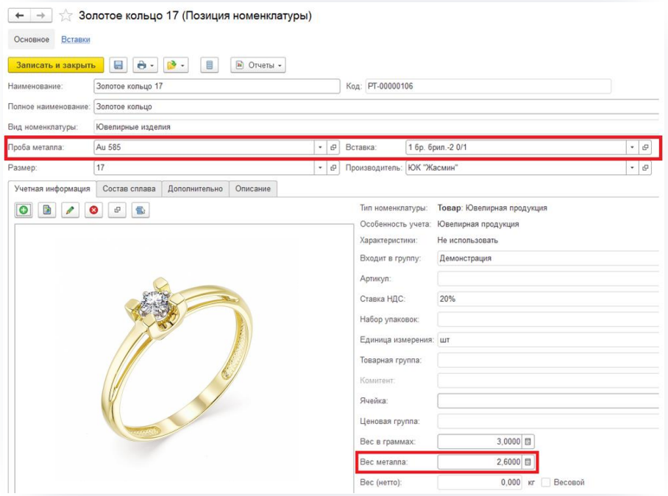Click the Особенность учета value Ювелирная продукция
Image resolution: width=668 pixels, height=496 pixels.
478,224
